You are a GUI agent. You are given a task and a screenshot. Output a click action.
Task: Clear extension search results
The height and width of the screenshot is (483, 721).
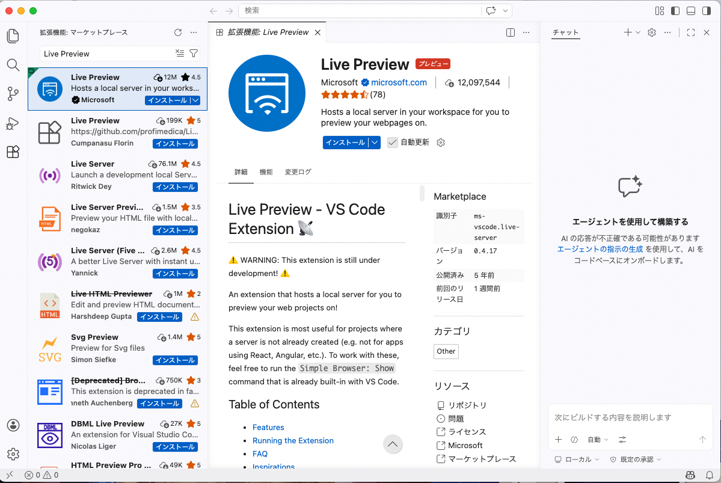[180, 54]
